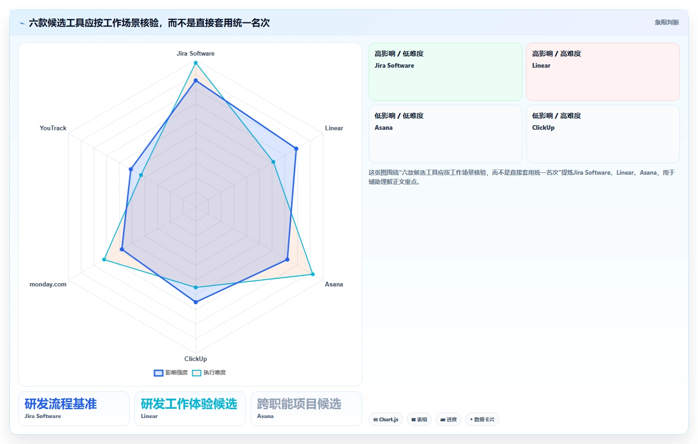Click the YouTrack axis label on radar chart

(x=53, y=128)
